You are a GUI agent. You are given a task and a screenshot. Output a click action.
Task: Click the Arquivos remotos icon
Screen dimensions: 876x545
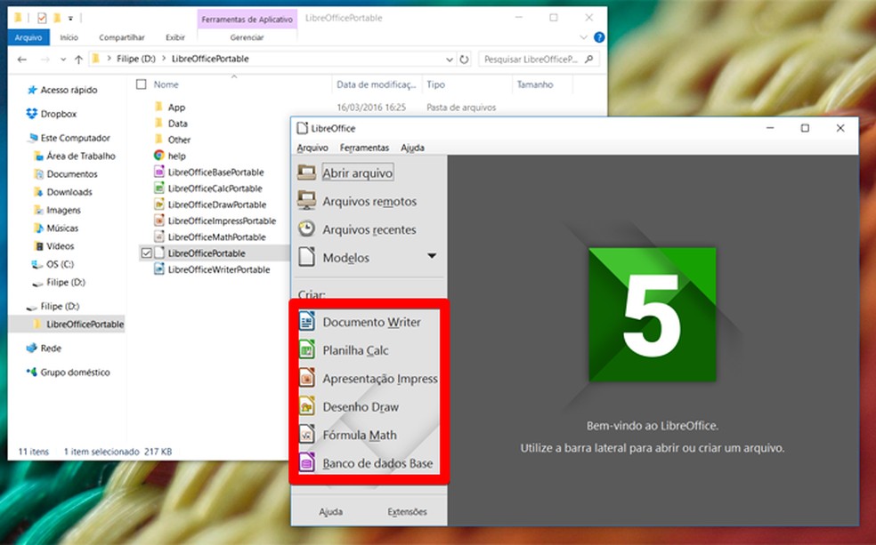click(306, 200)
